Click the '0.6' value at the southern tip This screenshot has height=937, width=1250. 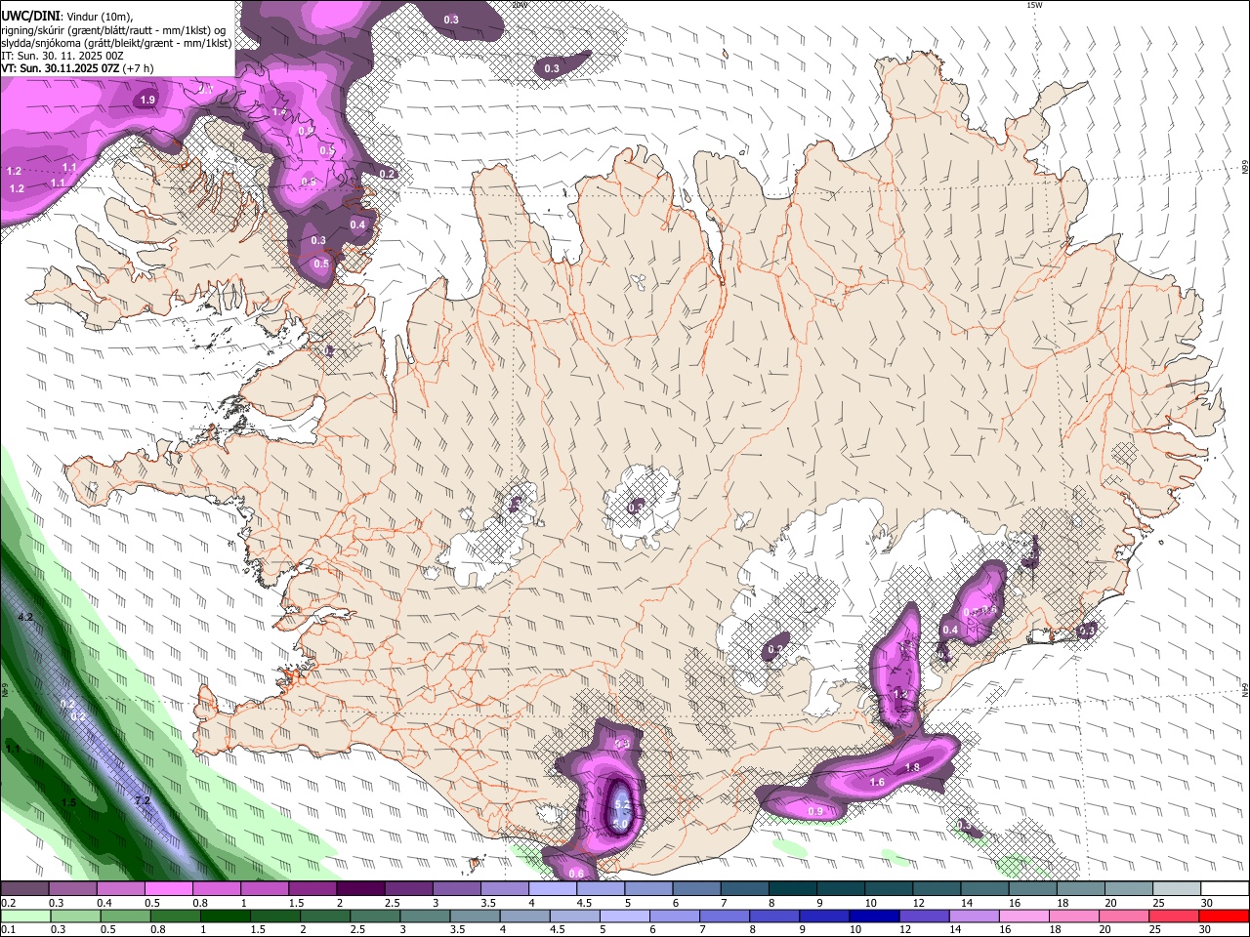pos(576,874)
